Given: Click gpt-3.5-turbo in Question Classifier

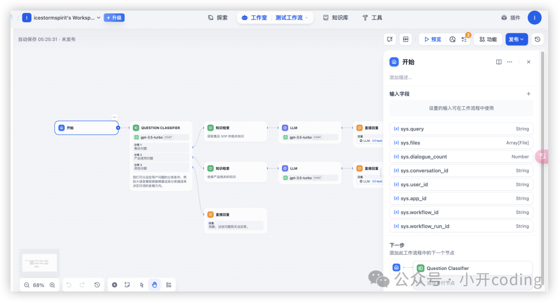Looking at the screenshot, I should pos(161,137).
